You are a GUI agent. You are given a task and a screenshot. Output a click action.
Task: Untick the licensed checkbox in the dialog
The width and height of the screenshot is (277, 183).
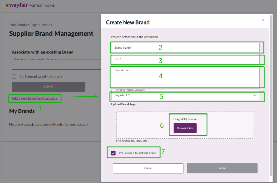click(x=113, y=153)
